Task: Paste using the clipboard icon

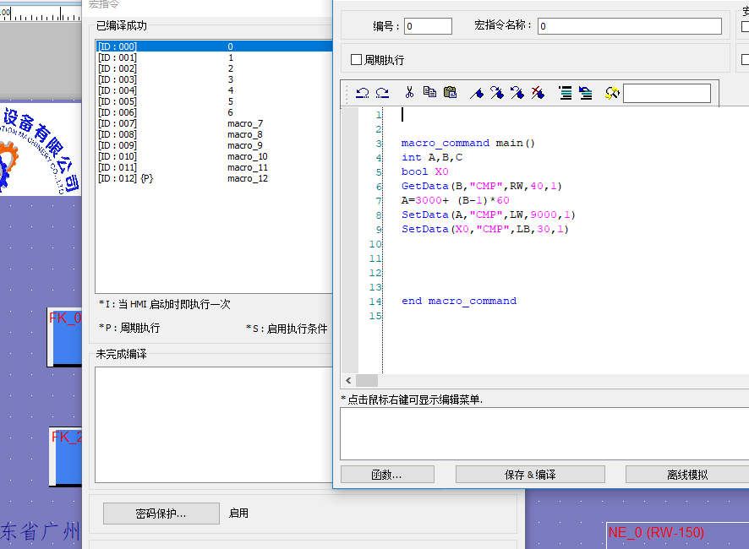Action: tap(450, 93)
